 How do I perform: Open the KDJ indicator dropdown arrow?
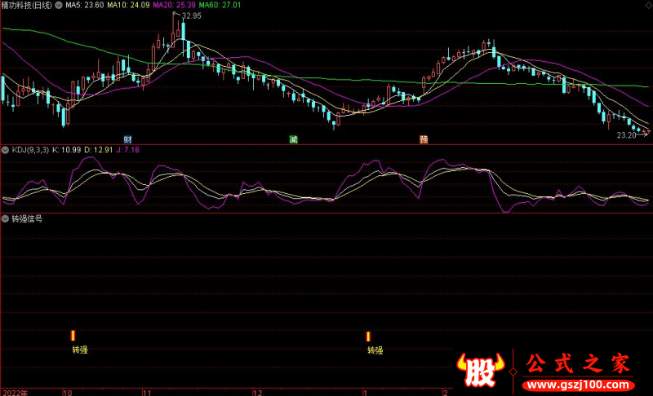tap(5, 151)
